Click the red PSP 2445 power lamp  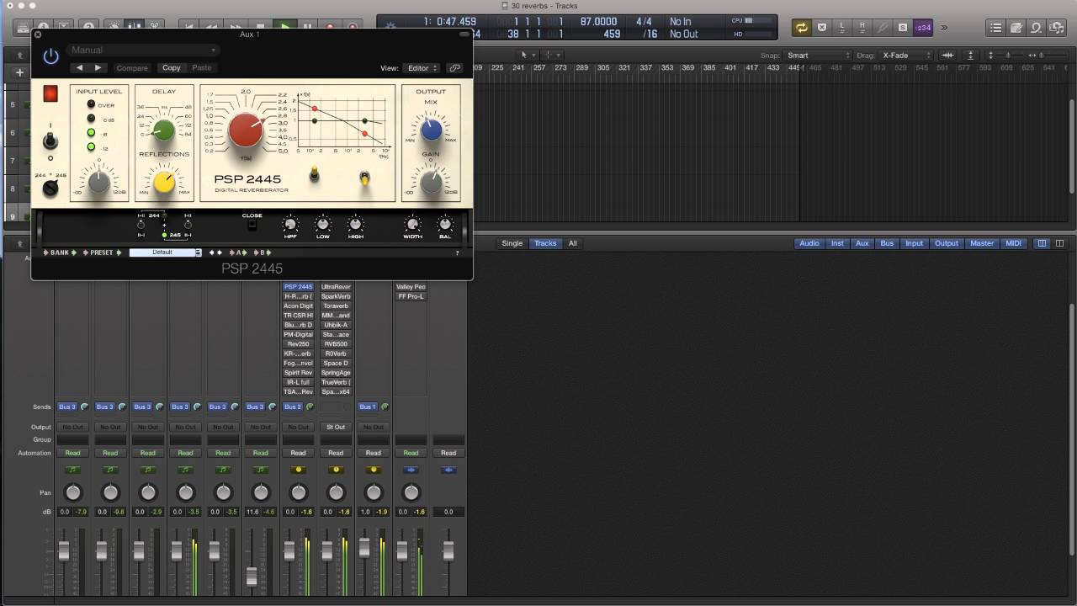tap(50, 93)
